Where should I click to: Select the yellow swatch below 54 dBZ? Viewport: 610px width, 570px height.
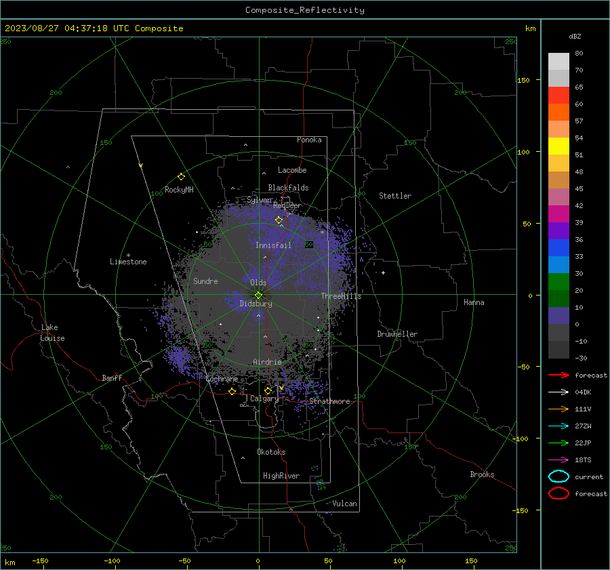click(x=558, y=146)
